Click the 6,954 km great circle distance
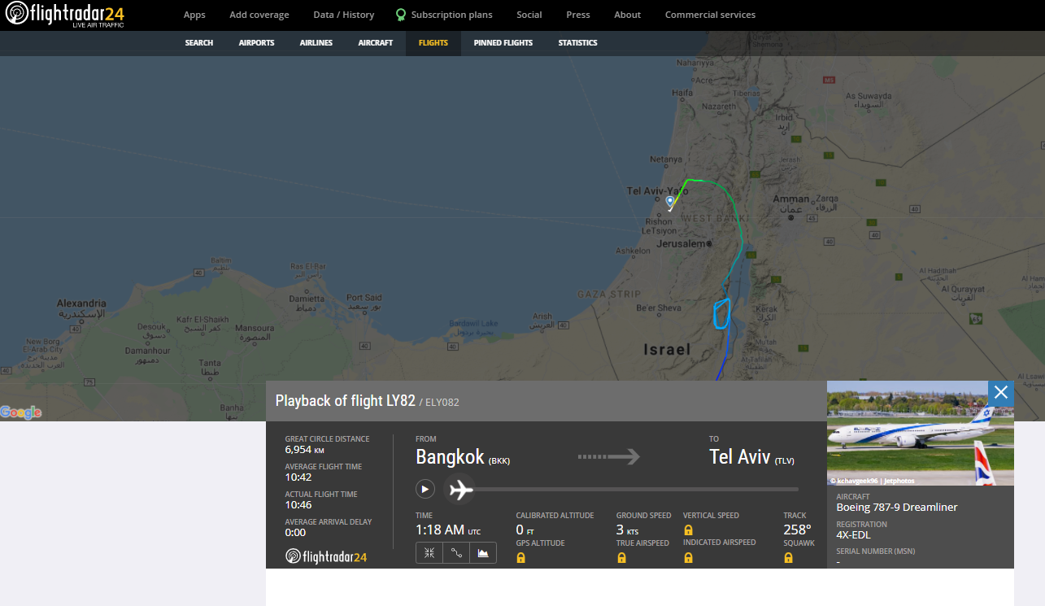This screenshot has width=1045, height=606. coord(305,450)
